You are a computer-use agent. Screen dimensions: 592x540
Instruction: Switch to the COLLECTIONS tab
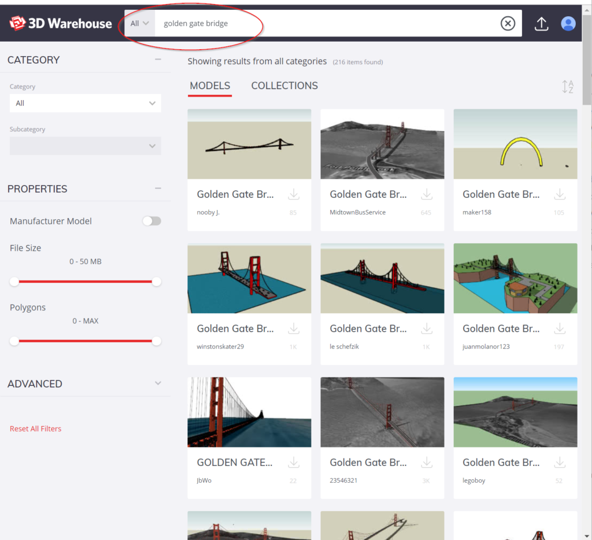pyautogui.click(x=284, y=86)
